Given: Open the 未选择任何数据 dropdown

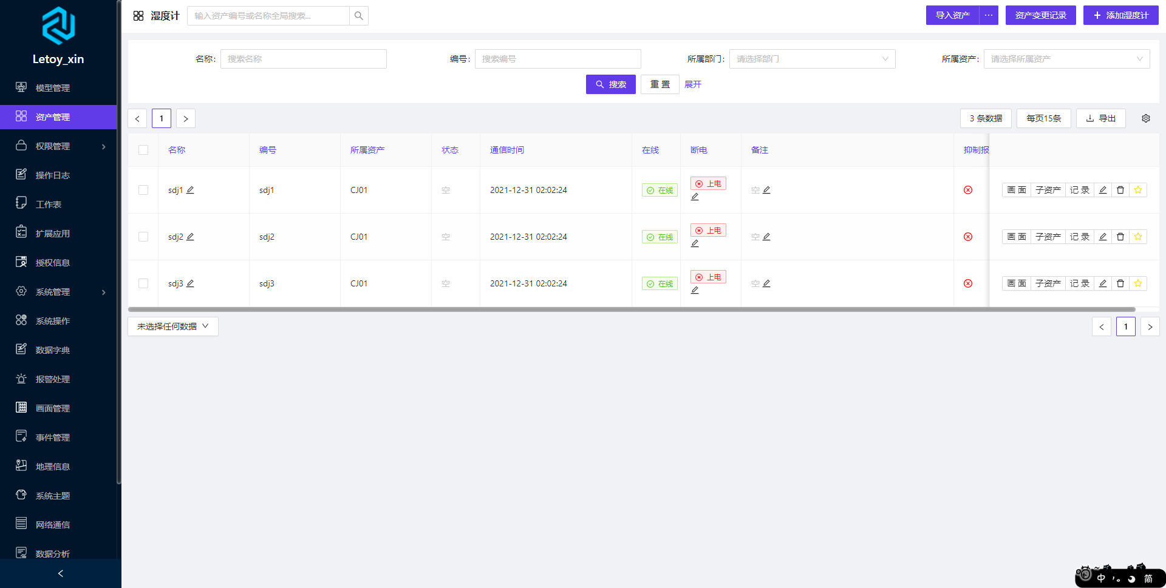Looking at the screenshot, I should click(x=173, y=326).
